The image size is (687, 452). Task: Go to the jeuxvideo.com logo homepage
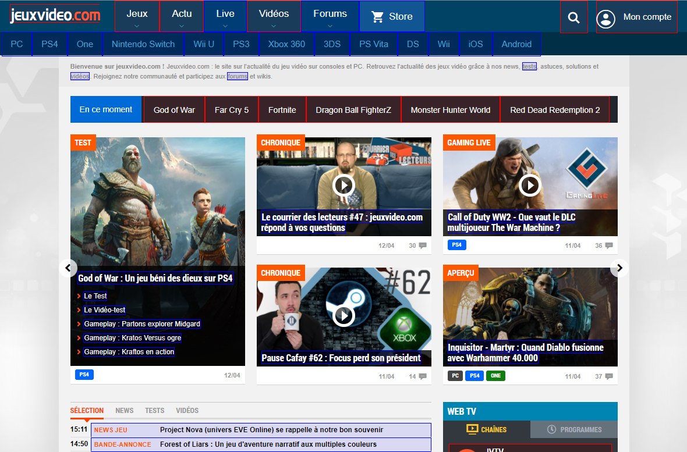(x=55, y=15)
